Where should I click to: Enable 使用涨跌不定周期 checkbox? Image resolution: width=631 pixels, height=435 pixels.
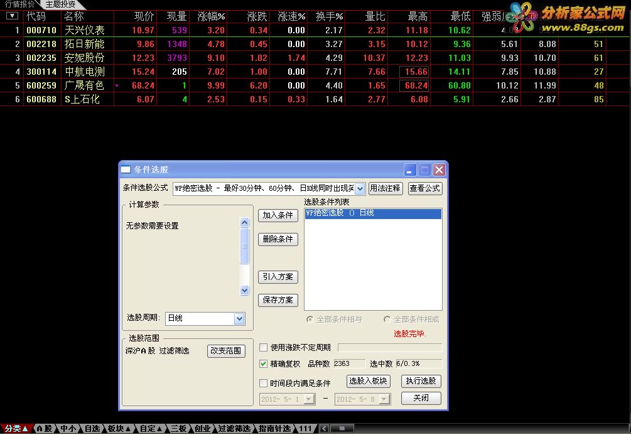click(263, 347)
